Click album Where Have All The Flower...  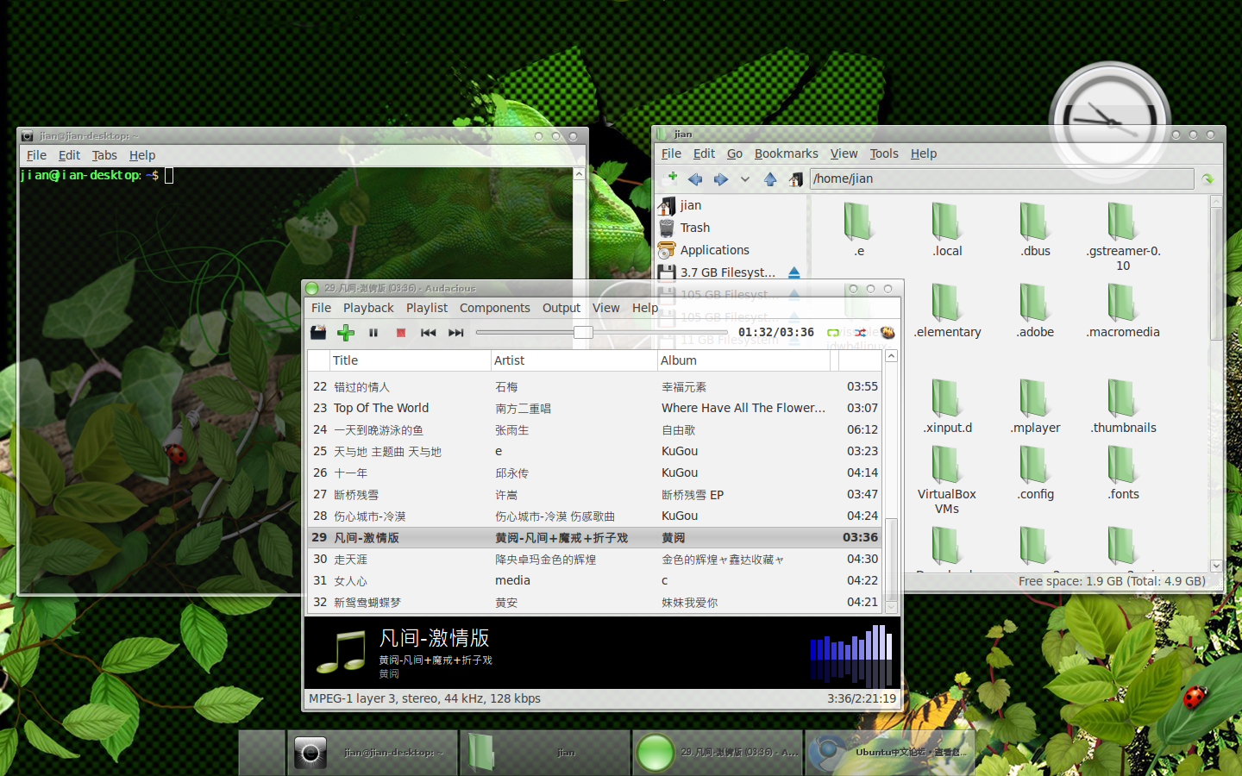[743, 408]
